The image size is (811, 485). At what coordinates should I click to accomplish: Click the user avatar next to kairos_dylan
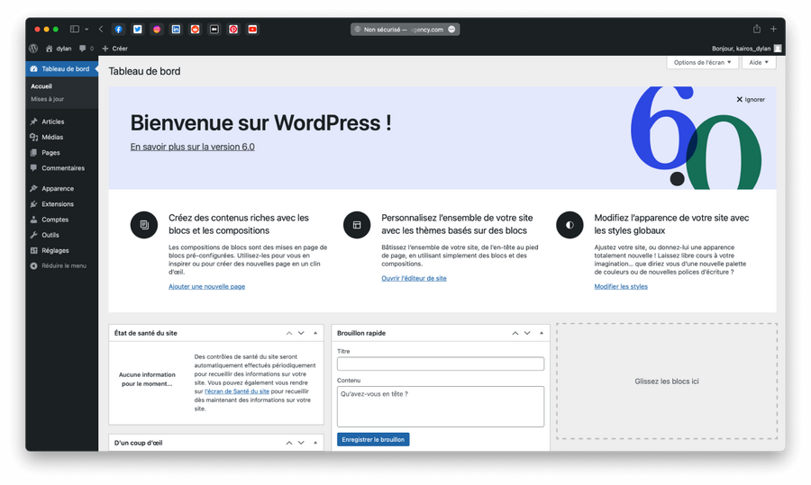778,49
